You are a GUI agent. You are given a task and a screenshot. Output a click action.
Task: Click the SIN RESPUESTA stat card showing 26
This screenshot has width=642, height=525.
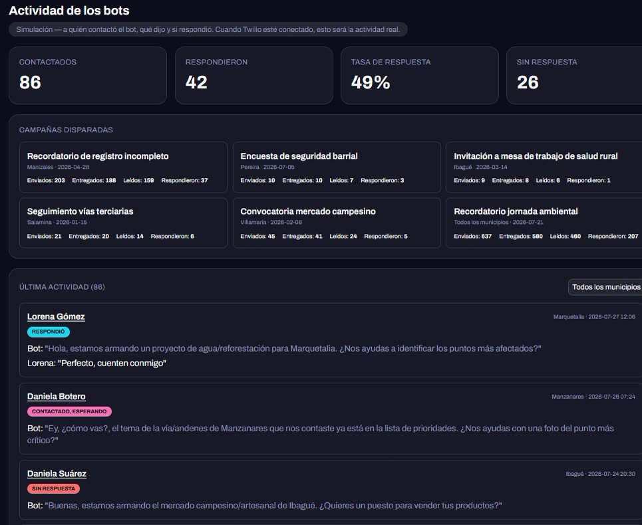pos(574,75)
